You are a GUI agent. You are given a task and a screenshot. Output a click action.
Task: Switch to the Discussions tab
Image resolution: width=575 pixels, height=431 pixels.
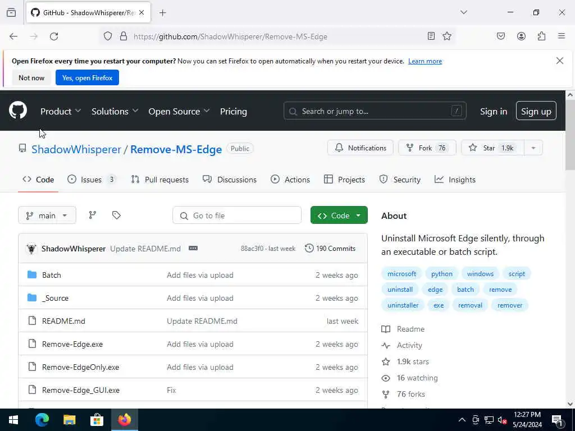tap(230, 180)
